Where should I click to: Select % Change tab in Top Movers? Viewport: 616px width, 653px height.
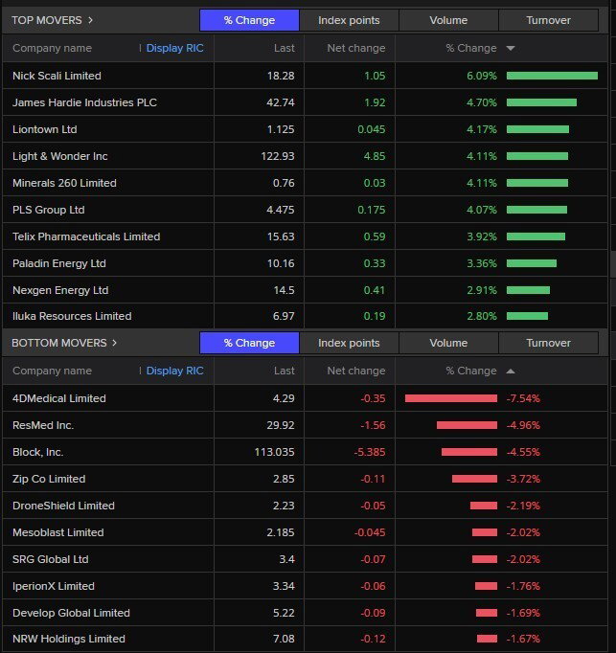coord(249,20)
